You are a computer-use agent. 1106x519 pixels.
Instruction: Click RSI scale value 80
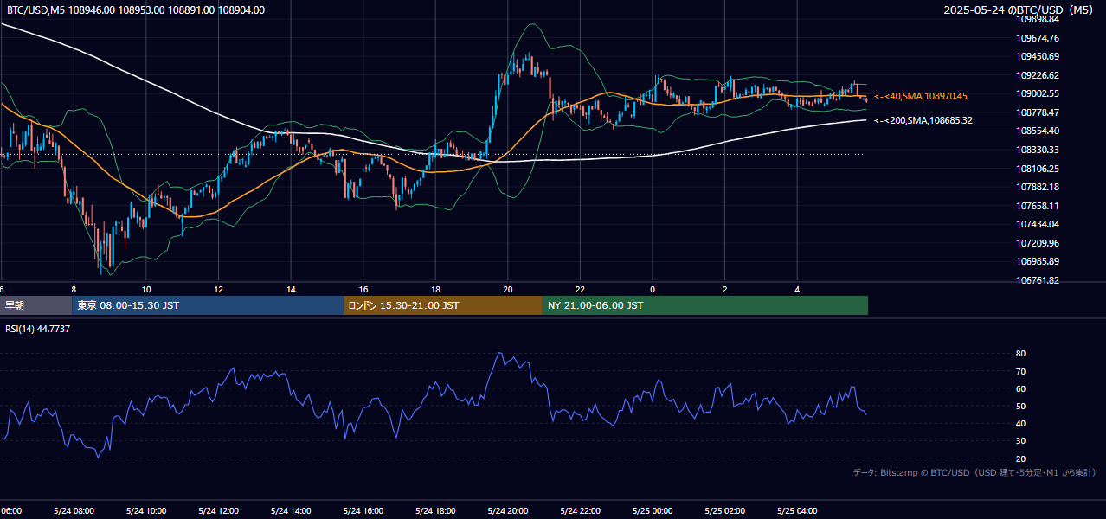pyautogui.click(x=1020, y=354)
